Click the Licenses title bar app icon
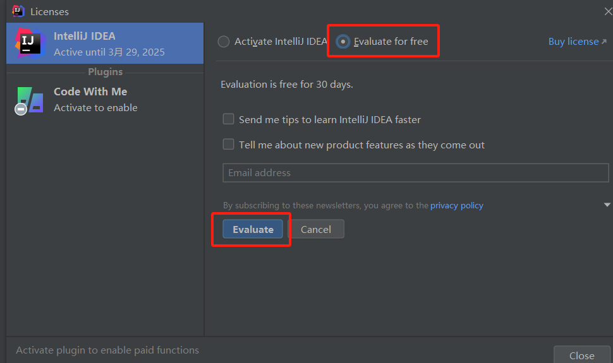This screenshot has width=613, height=363. 18,11
